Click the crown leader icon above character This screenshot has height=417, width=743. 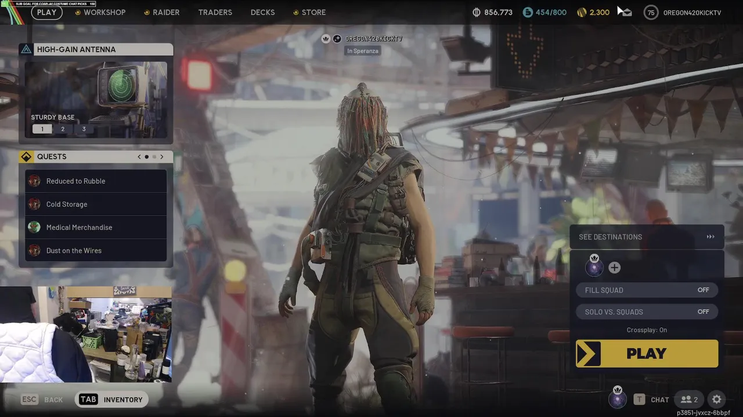pyautogui.click(x=326, y=39)
